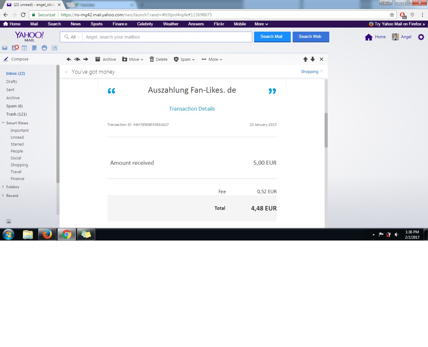Toggle unread dot beside email subject

tap(66, 72)
